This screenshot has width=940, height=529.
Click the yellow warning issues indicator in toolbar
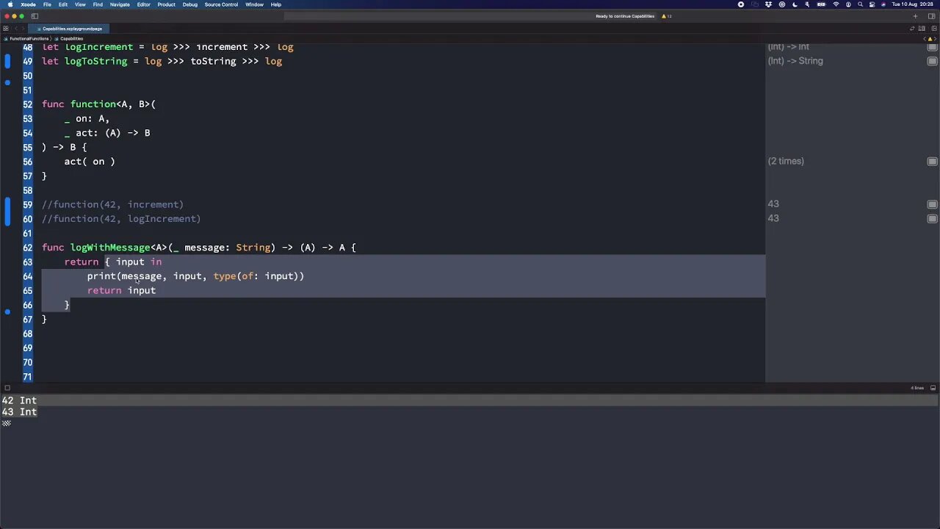click(x=666, y=16)
